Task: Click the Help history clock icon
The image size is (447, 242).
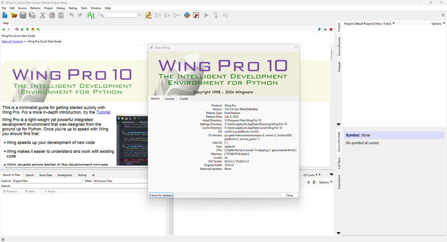Action: click(17, 30)
